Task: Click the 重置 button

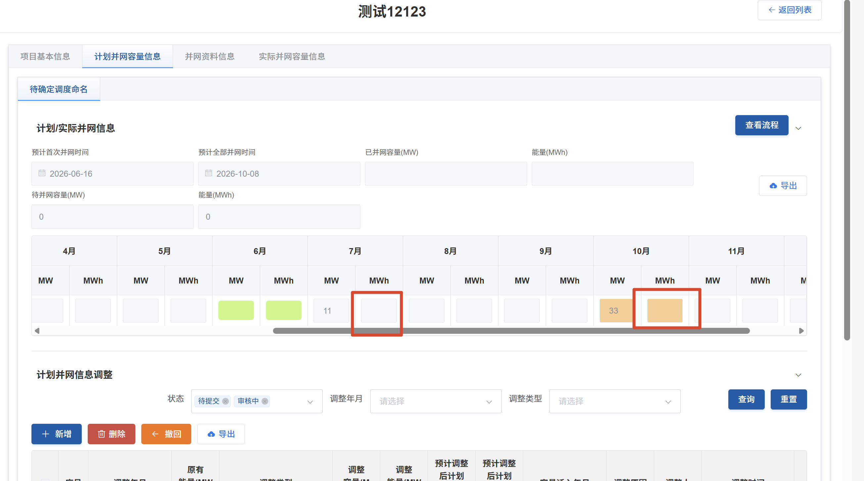Action: pyautogui.click(x=789, y=399)
